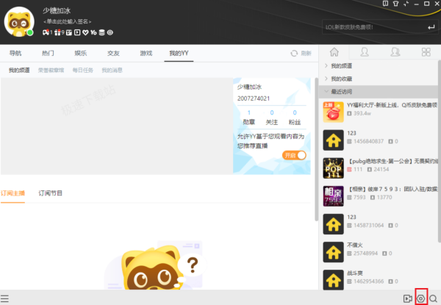Select the 我的频道 sub-tab
The height and width of the screenshot is (305, 441).
pos(19,71)
